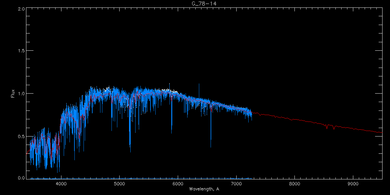Click the 6000 wavelength tick label
This screenshot has width=390, height=195.
[178, 184]
